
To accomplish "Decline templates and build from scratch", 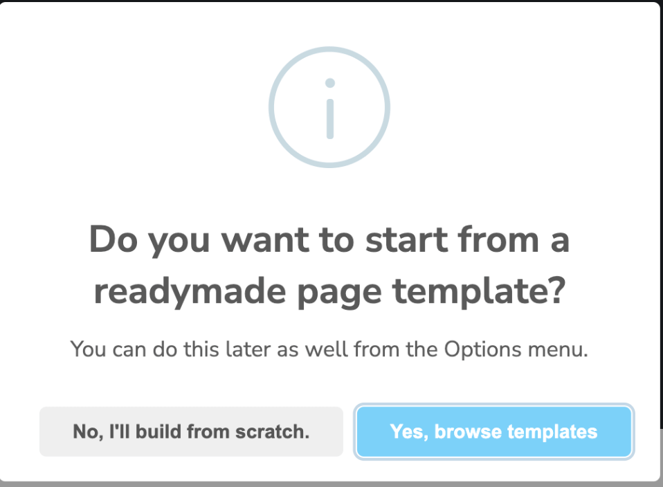I will pos(191,432).
